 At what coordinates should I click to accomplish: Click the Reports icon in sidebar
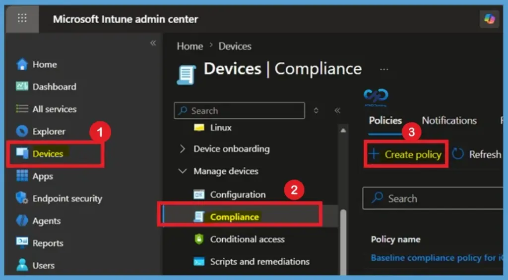[22, 242]
